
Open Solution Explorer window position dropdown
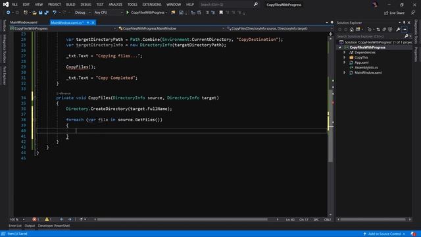pyautogui.click(x=399, y=23)
